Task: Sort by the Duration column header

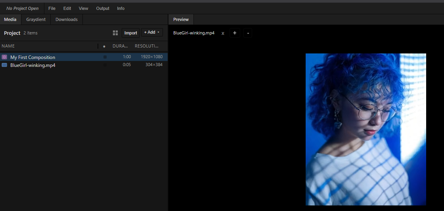Action: 120,46
